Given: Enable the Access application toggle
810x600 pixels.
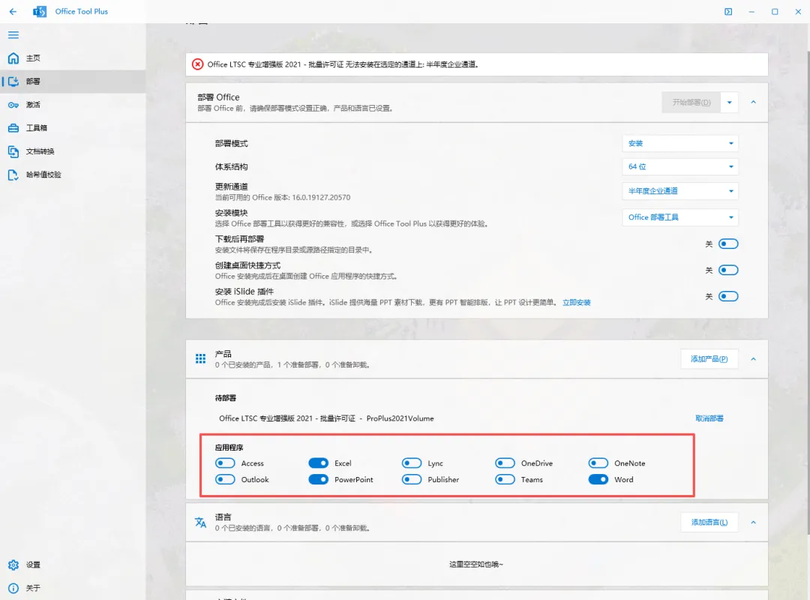Looking at the screenshot, I should [x=225, y=463].
